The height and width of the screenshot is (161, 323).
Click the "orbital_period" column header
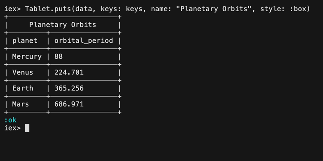coord(84,41)
